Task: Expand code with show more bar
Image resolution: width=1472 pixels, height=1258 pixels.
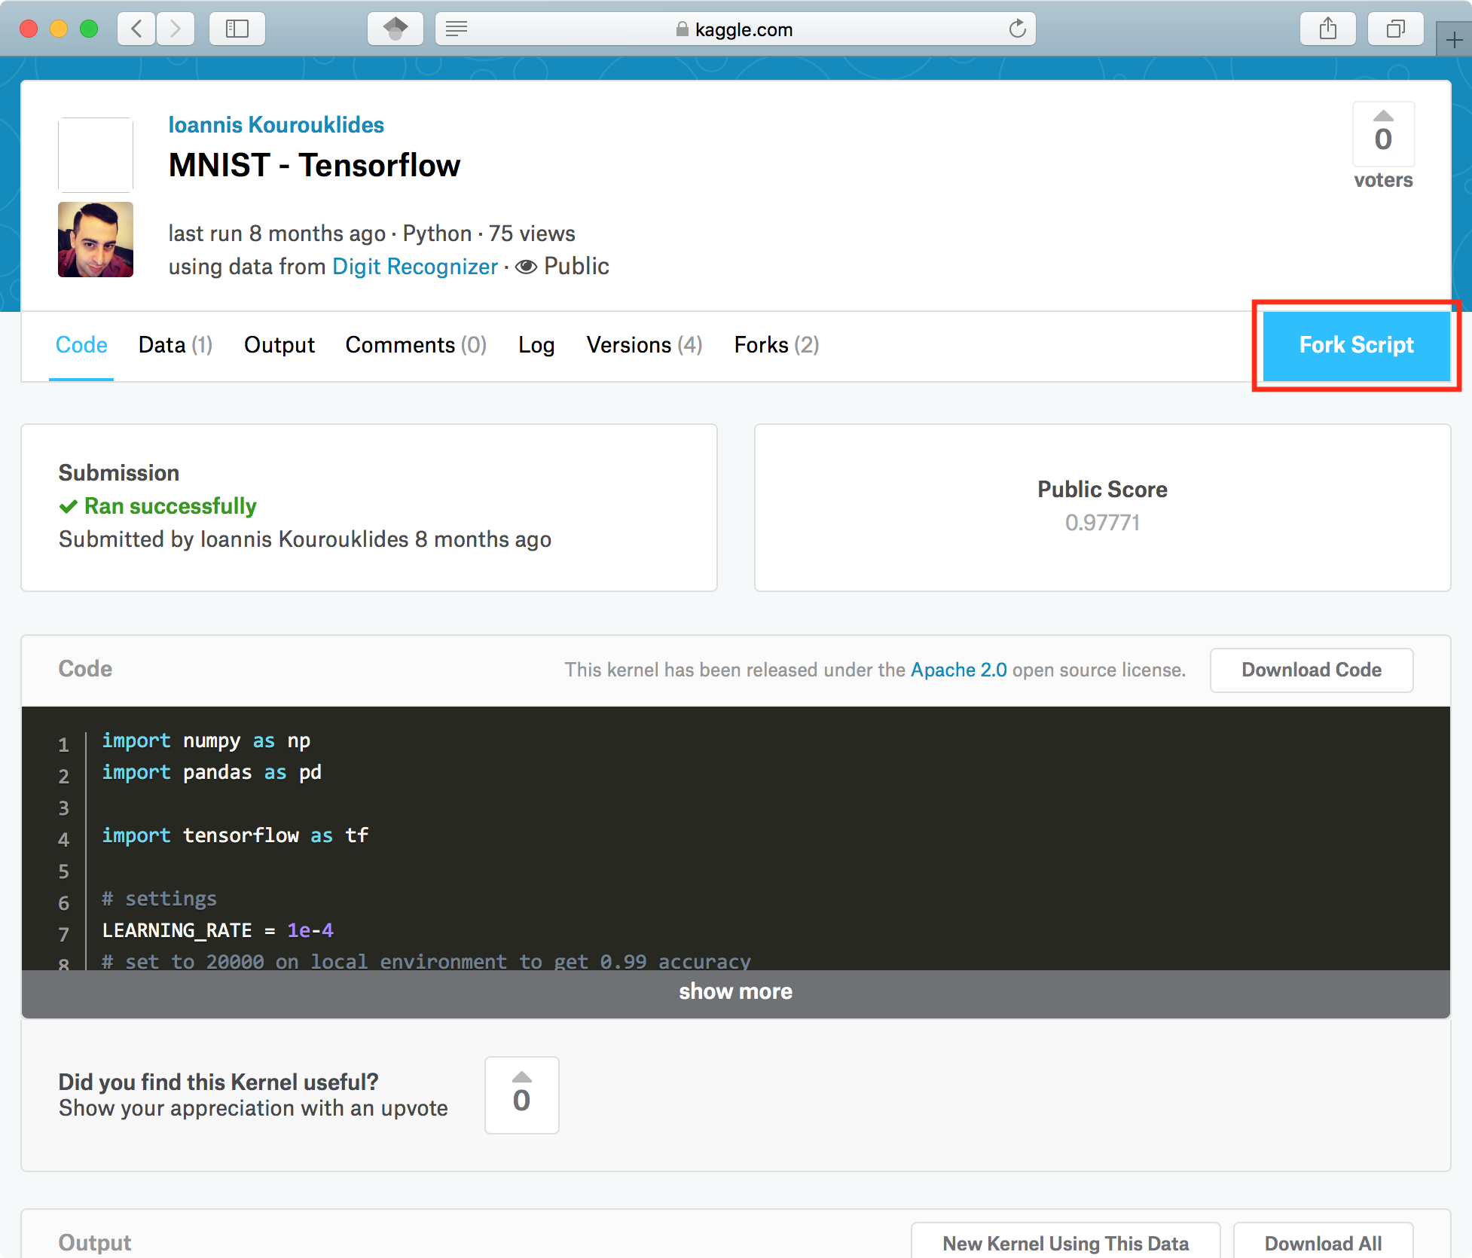Action: 735,991
